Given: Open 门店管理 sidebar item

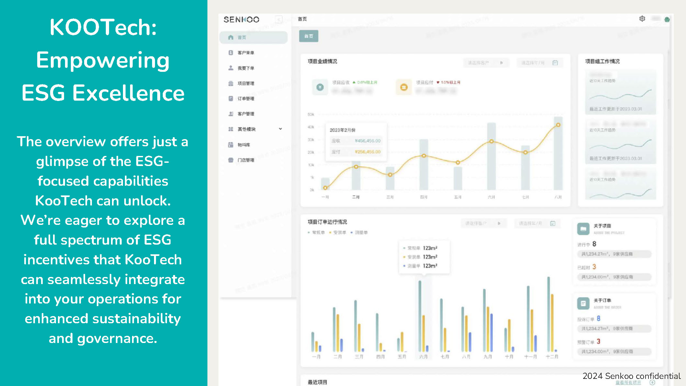Looking at the screenshot, I should [x=246, y=160].
